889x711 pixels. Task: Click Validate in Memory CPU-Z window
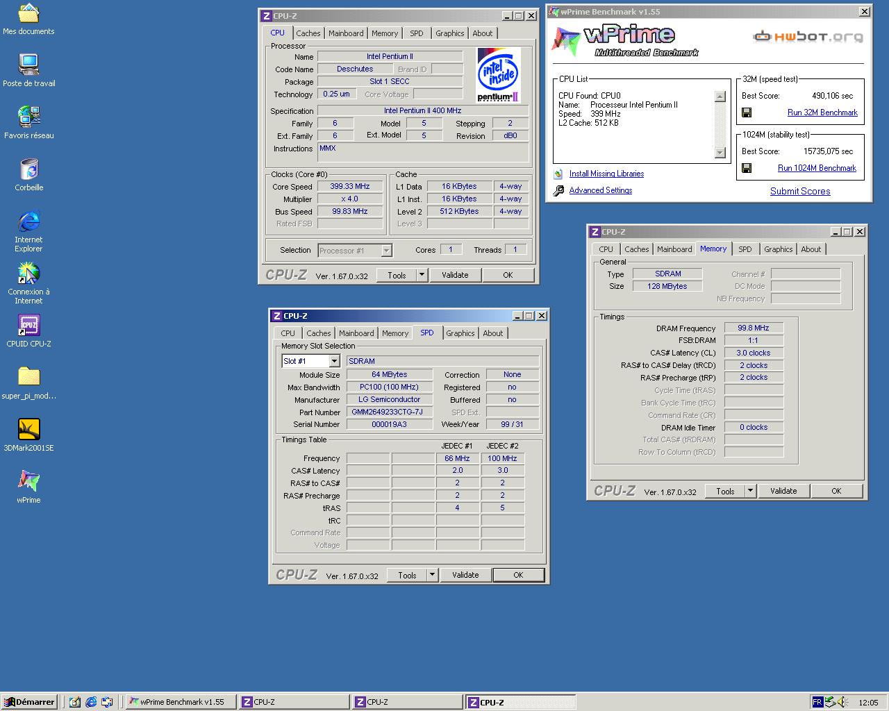pos(783,491)
